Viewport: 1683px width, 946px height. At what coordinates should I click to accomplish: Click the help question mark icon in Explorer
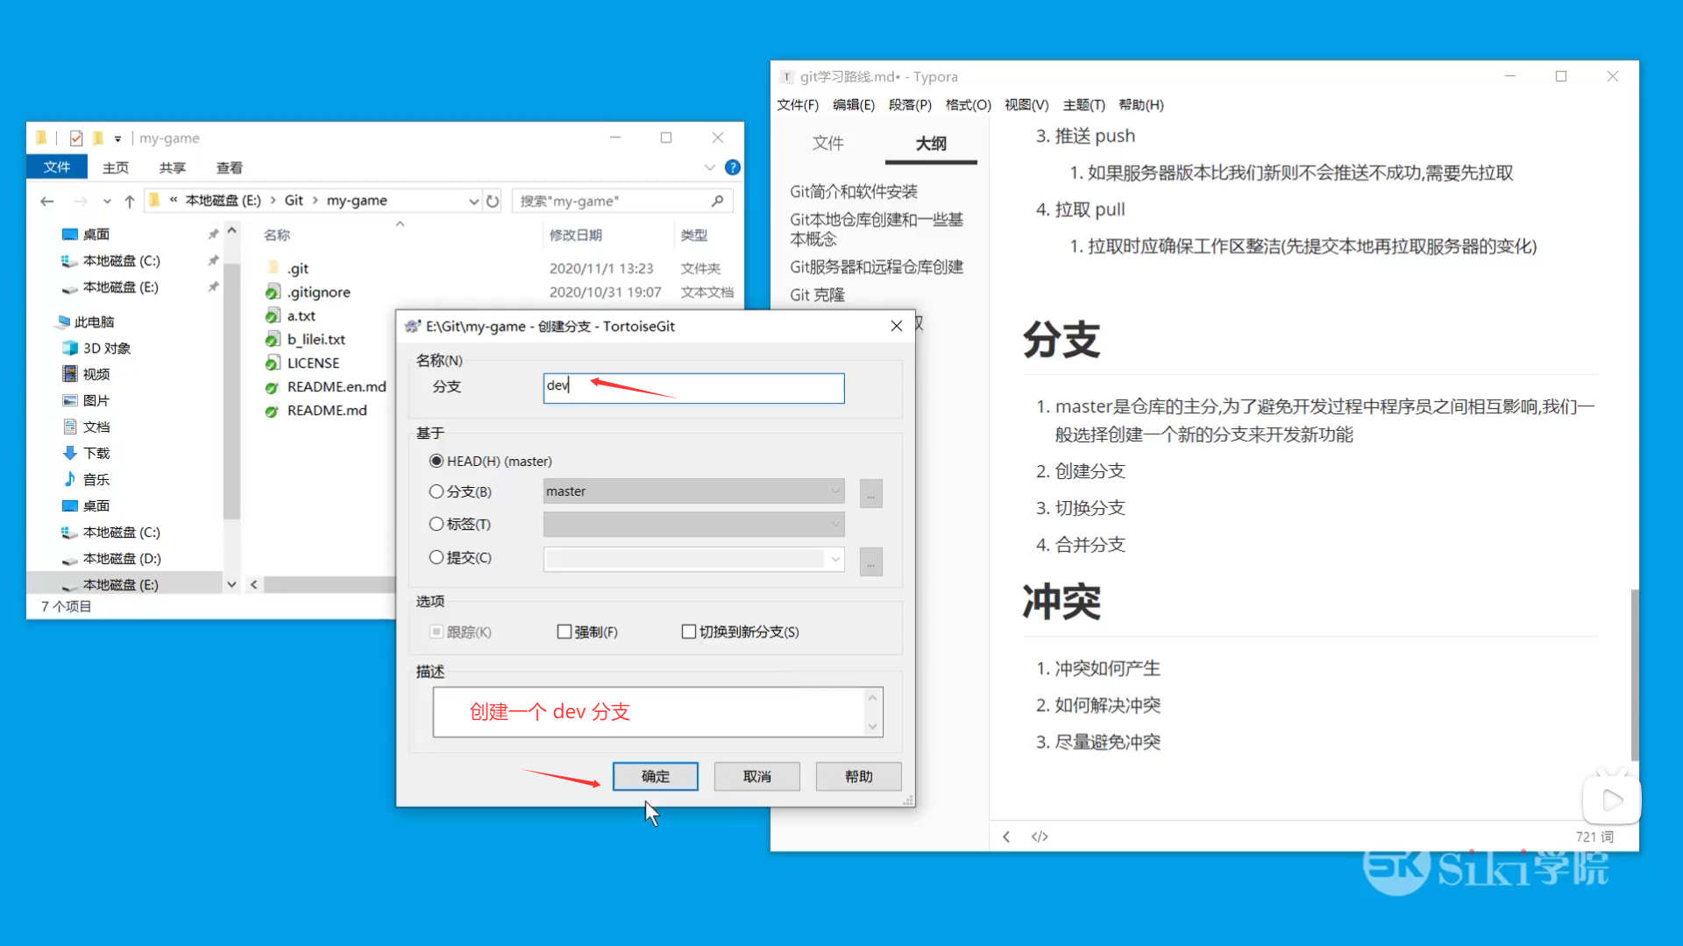(733, 167)
